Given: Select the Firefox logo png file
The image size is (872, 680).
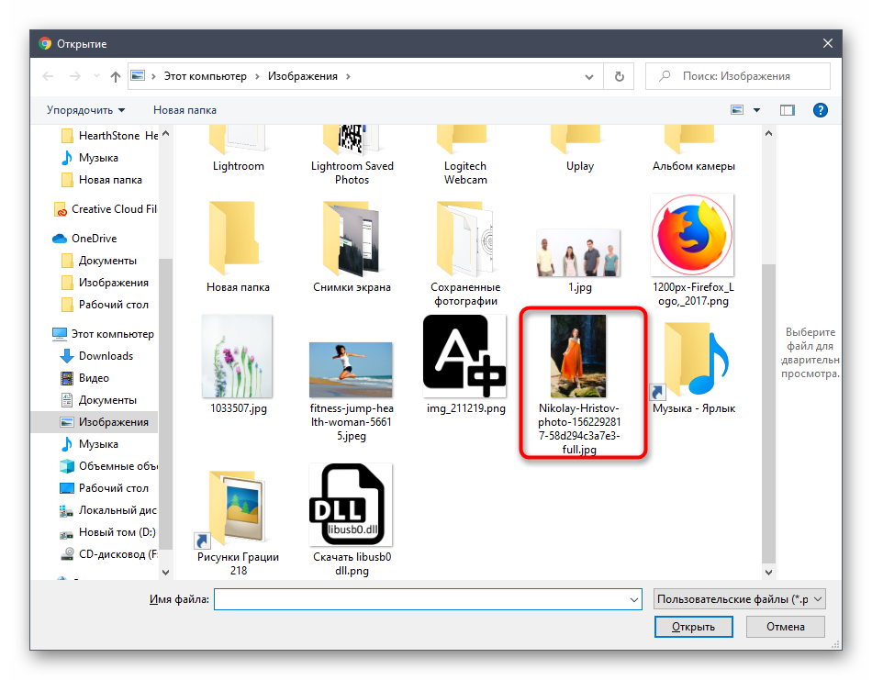Looking at the screenshot, I should (691, 235).
